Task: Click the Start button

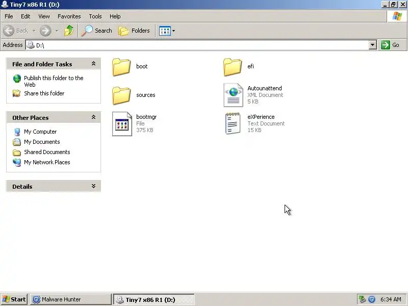Action: [14, 299]
